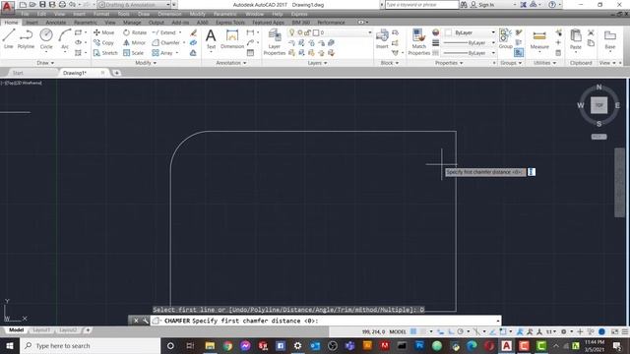
Task: Open the Insert ribbon tab
Action: pos(31,23)
